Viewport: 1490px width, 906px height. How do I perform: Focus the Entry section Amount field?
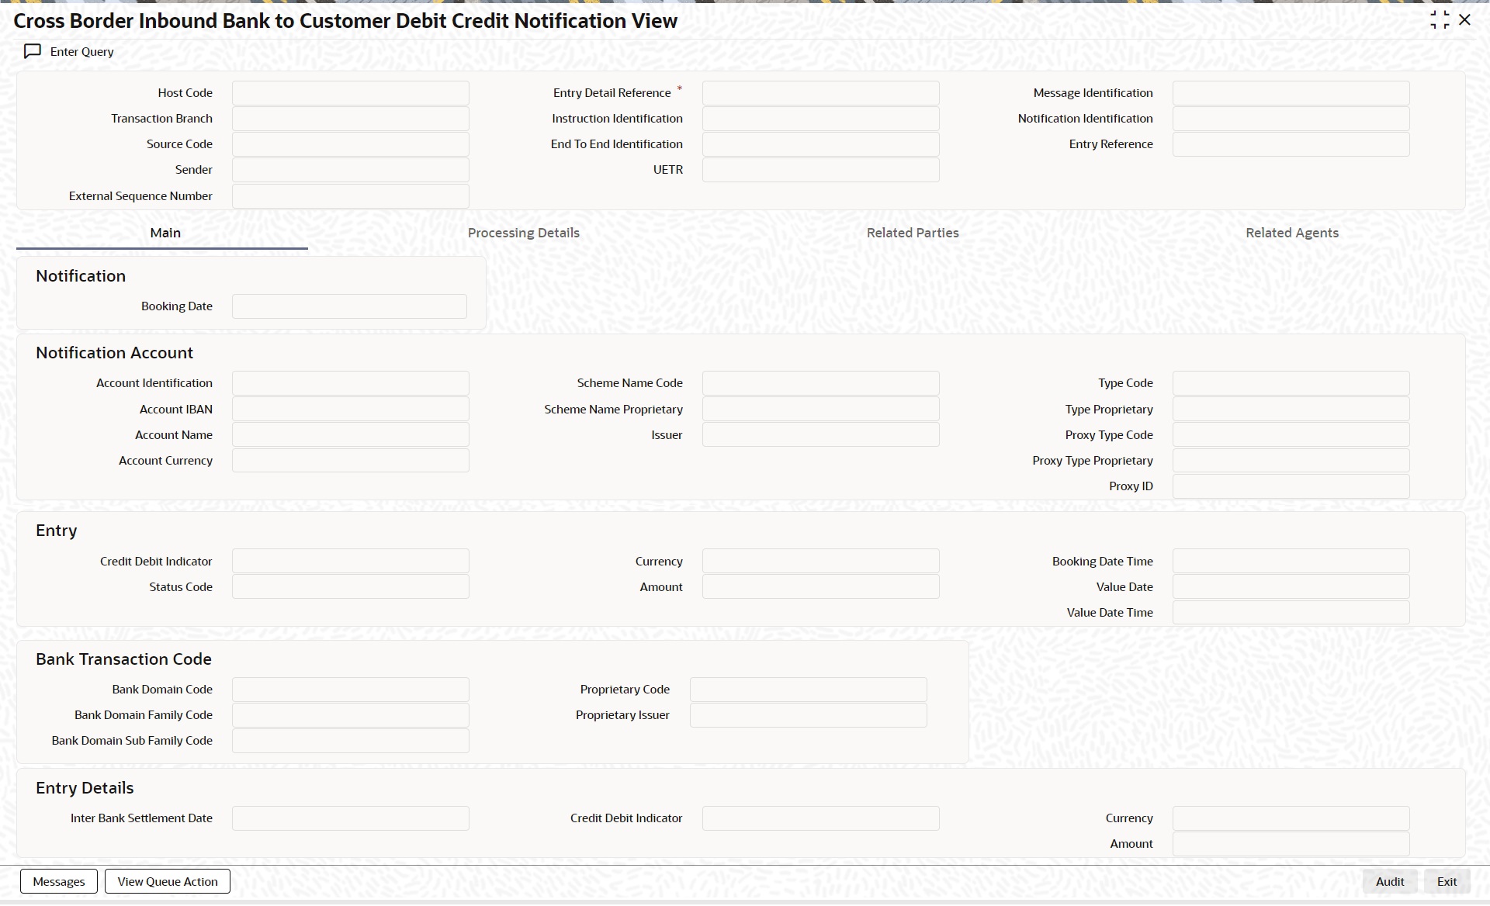pyautogui.click(x=821, y=587)
